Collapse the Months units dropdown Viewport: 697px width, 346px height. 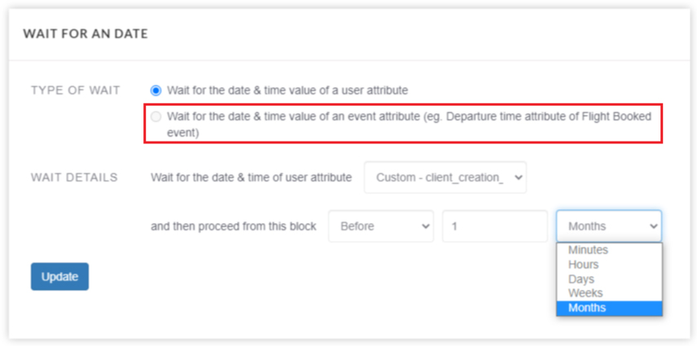tap(609, 226)
